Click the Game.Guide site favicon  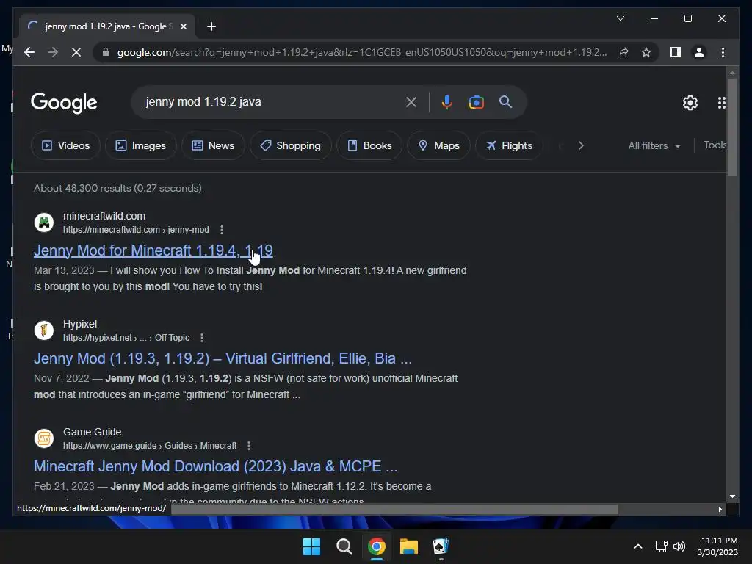click(x=44, y=438)
